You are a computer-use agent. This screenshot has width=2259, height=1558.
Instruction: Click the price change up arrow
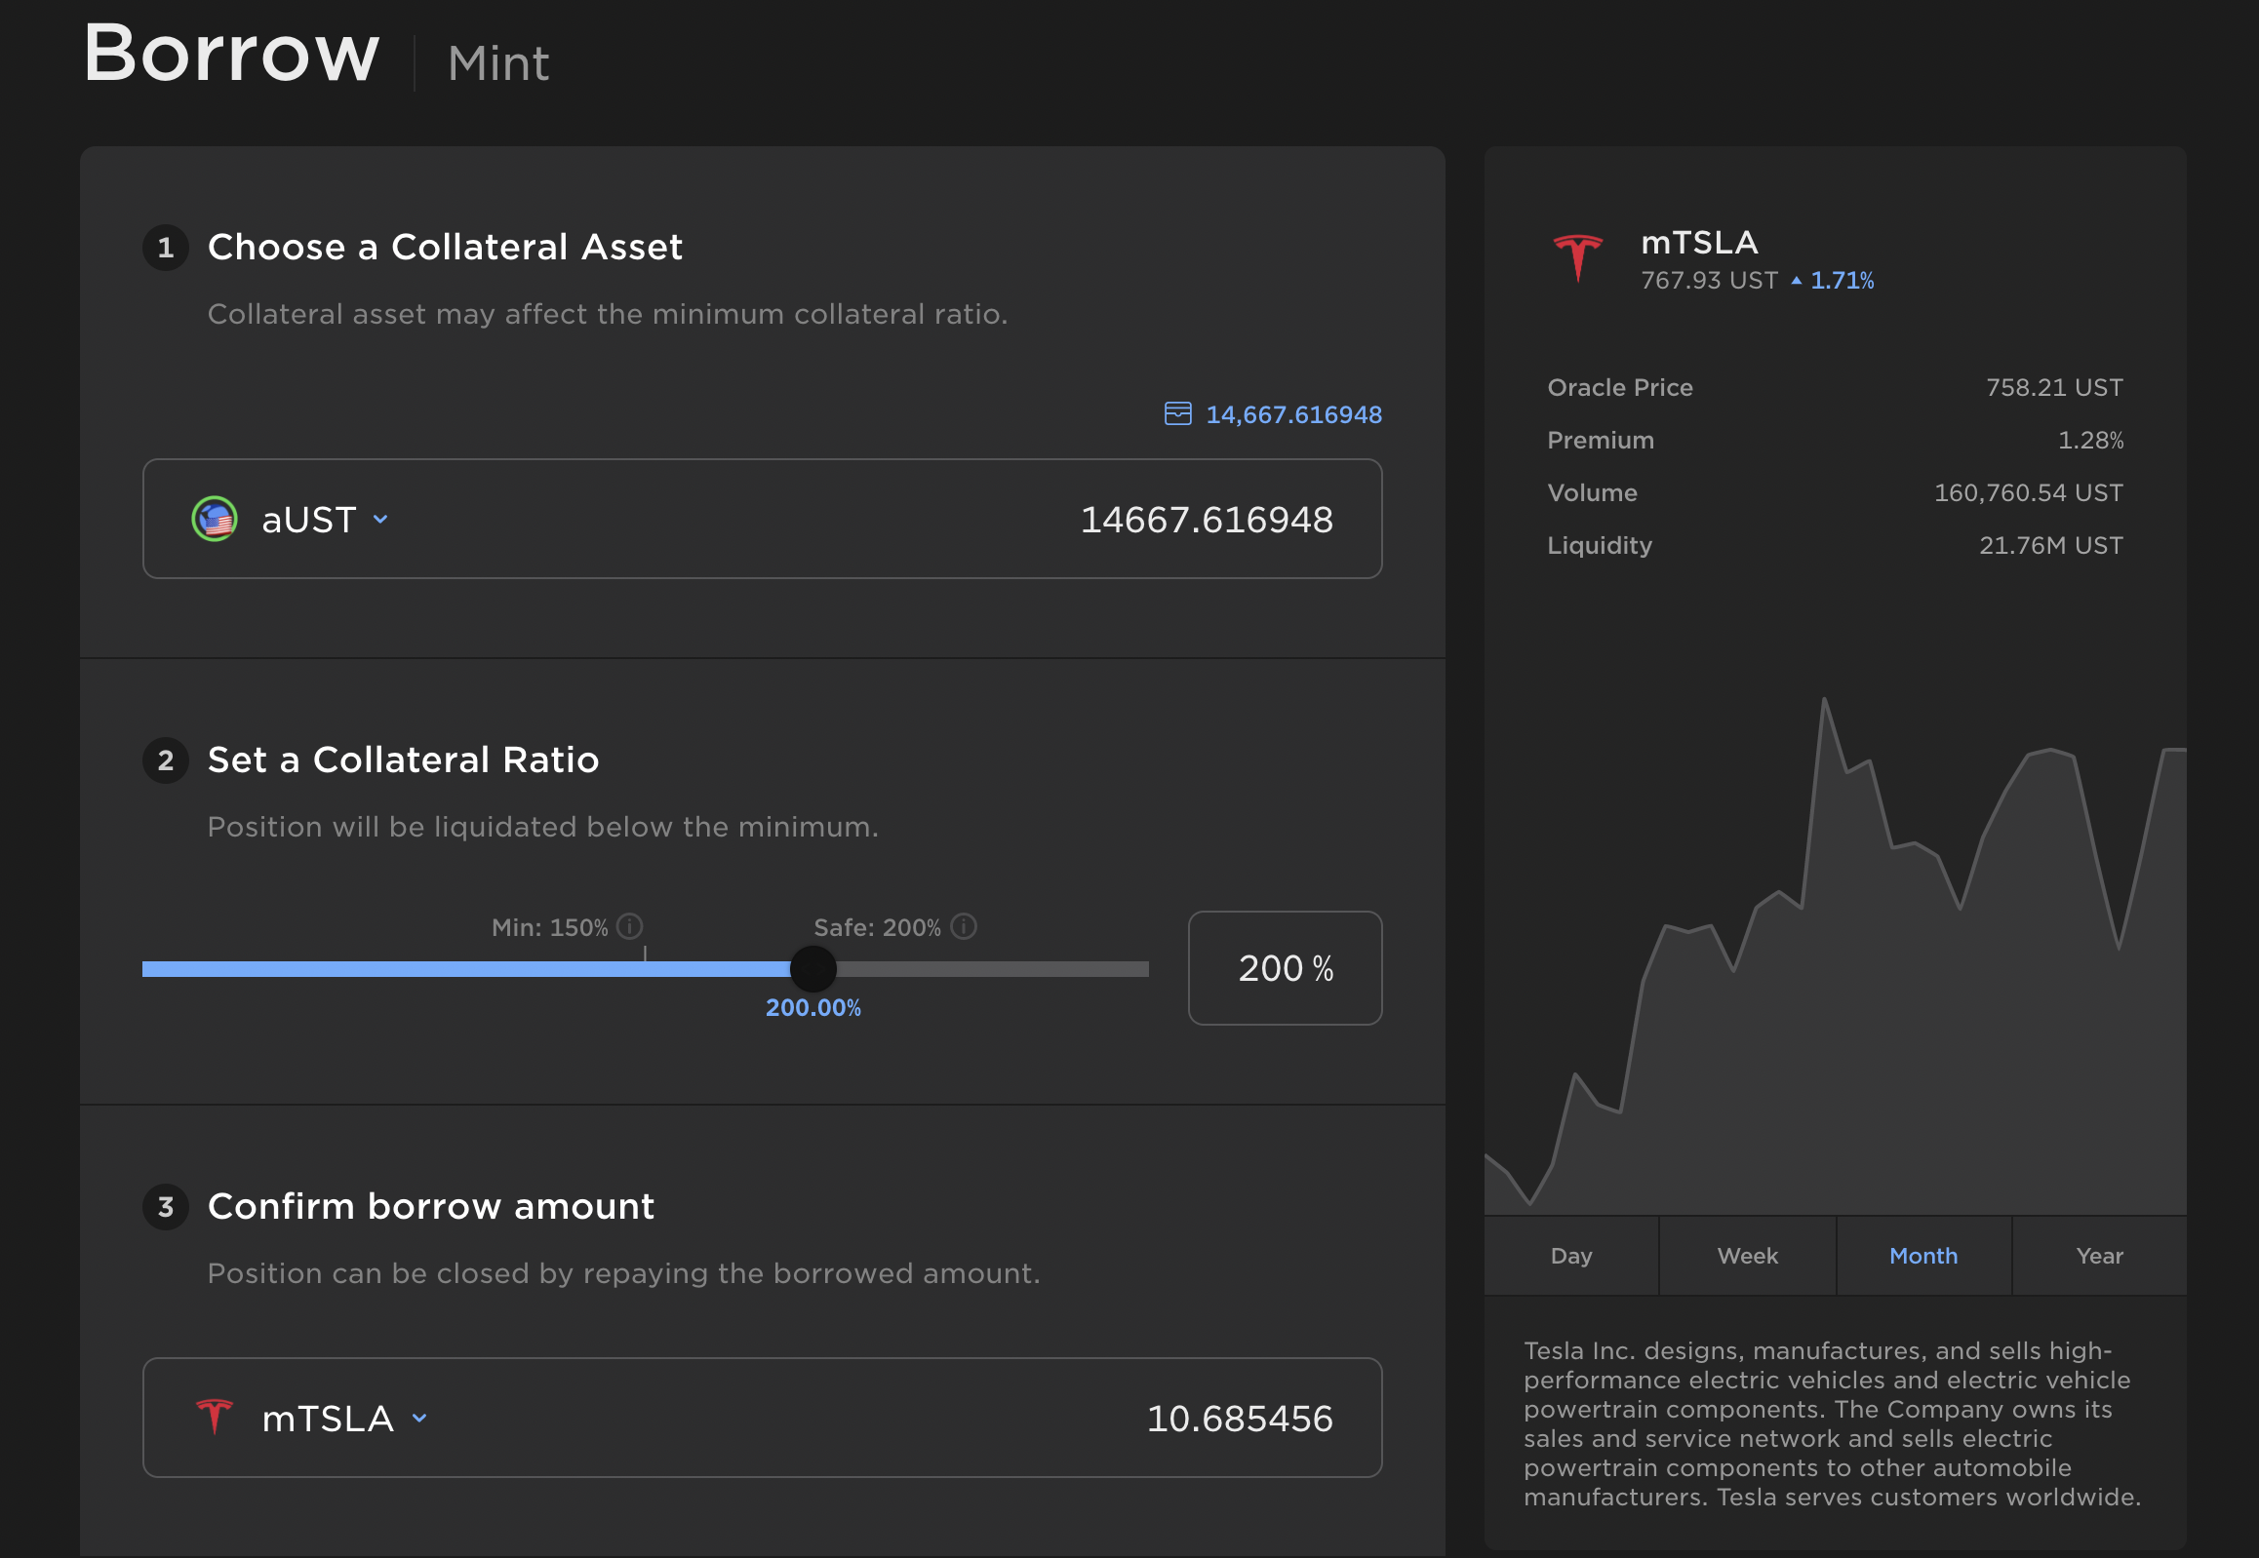1795,280
